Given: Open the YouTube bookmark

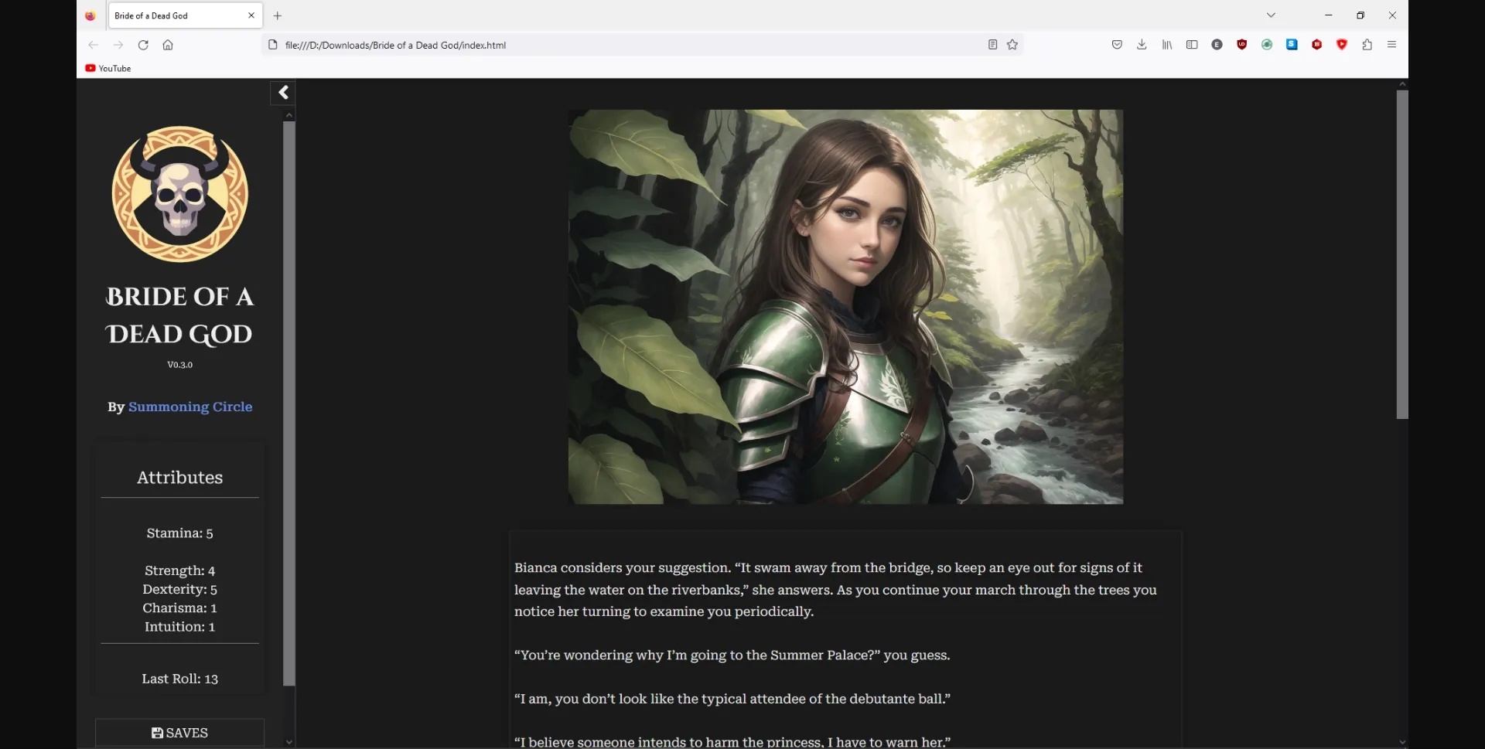Looking at the screenshot, I should 108,68.
